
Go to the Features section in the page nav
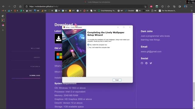[35, 67]
